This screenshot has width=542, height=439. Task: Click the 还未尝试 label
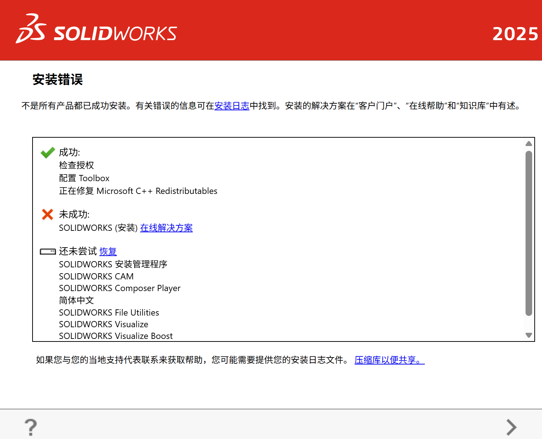coord(78,251)
